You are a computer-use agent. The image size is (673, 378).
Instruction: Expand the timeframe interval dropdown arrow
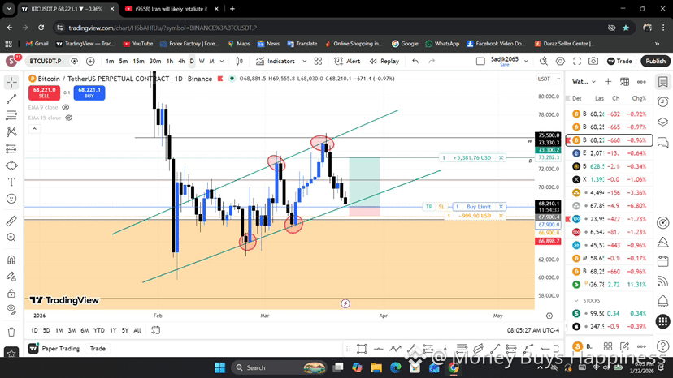222,62
